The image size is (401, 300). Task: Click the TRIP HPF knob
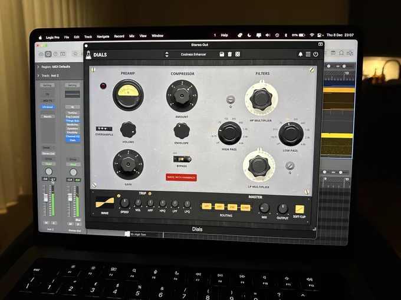(x=150, y=204)
